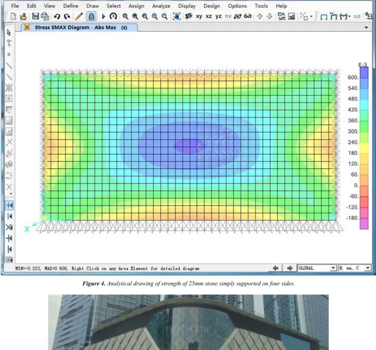Set the view to xz plane
Image resolution: width=376 pixels, height=350 pixels.
pyautogui.click(x=208, y=16)
